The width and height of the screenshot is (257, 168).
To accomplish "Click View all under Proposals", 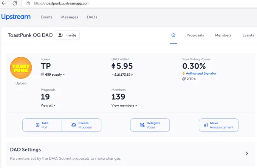I will (48, 105).
